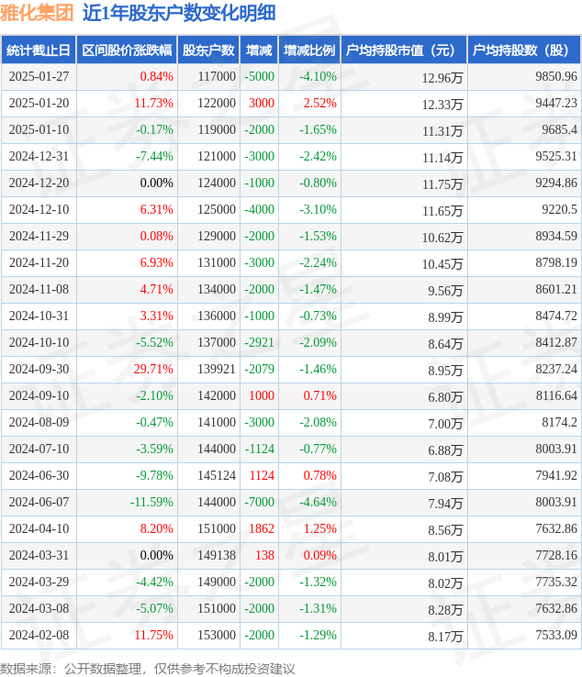Image resolution: width=582 pixels, height=677 pixels.
Task: Select the 145124 shareholder count cell
Action: pyautogui.click(x=216, y=476)
